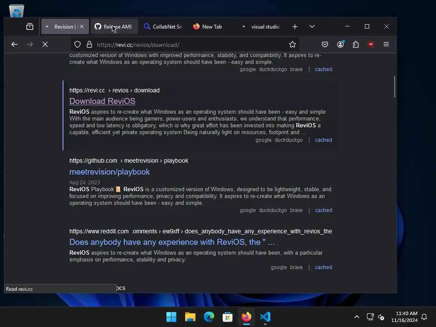
Task: Bookmark this page with the star icon
Action: click(x=292, y=44)
